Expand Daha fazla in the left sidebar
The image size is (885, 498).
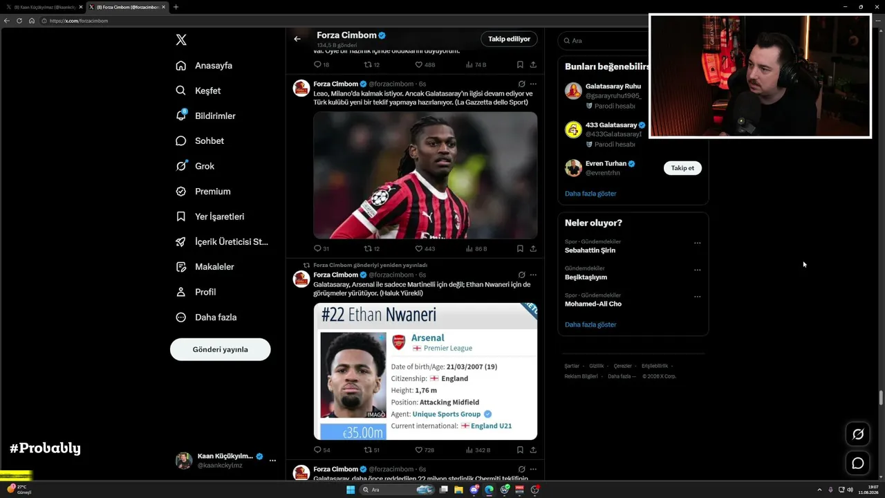pyautogui.click(x=206, y=317)
